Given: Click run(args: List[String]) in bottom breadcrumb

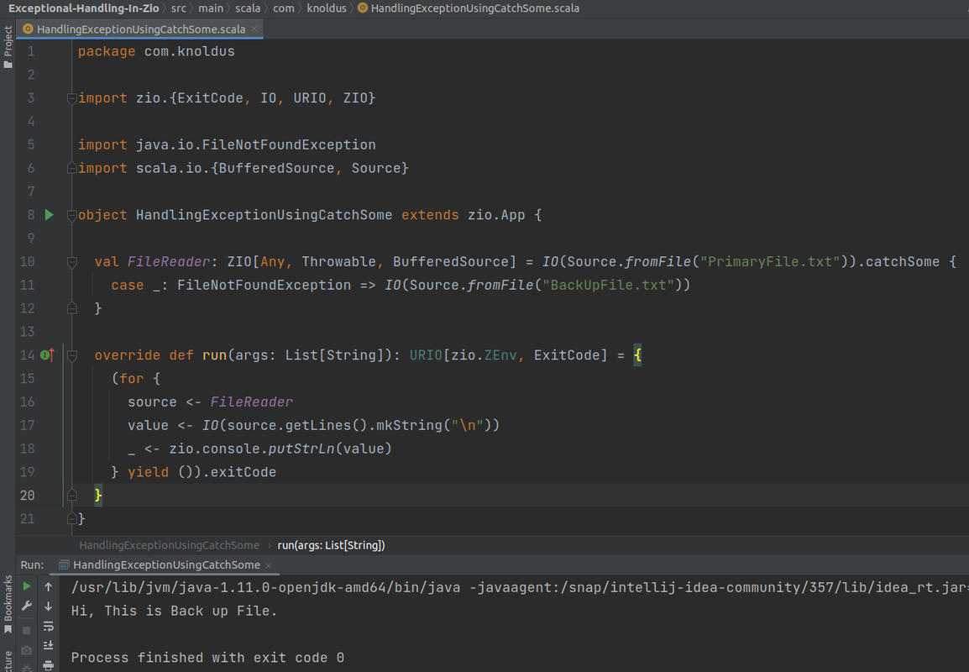Looking at the screenshot, I should coord(331,544).
